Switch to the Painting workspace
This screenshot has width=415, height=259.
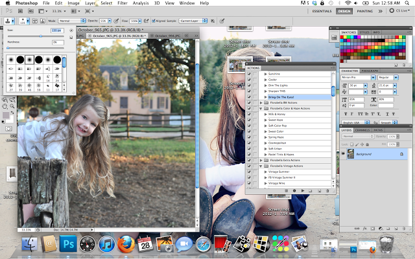coord(364,11)
